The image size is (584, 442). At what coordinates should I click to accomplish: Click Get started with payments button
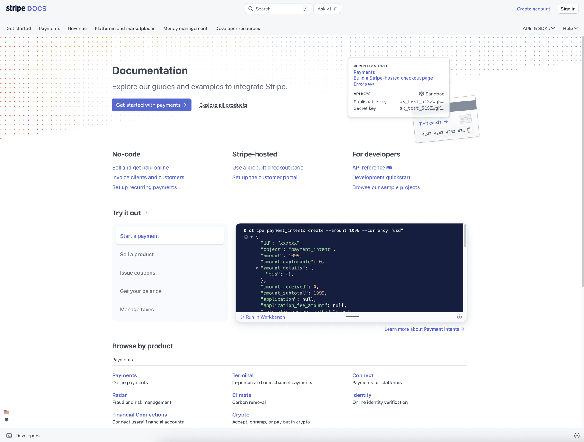[x=151, y=105]
